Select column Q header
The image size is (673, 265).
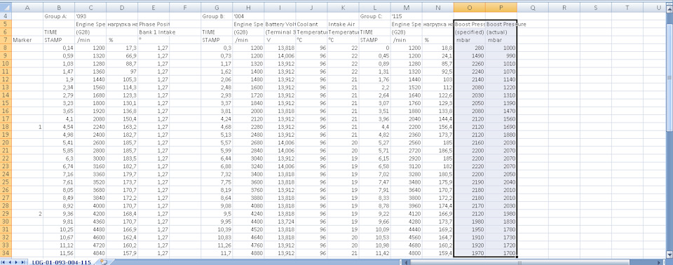[x=533, y=7]
